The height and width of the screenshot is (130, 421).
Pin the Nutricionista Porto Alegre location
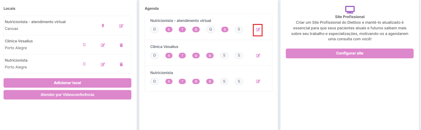[x=84, y=64]
